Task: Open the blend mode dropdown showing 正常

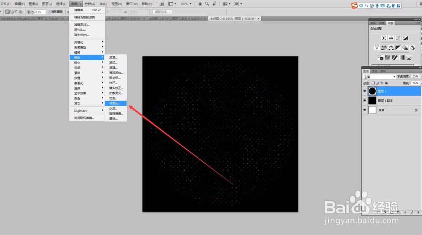Action: pyautogui.click(x=379, y=77)
